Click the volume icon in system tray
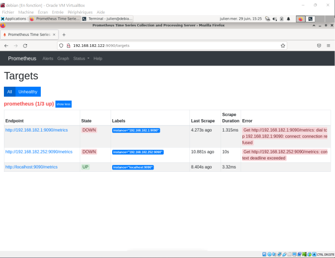Screen dimensions: 335x258 275,19
